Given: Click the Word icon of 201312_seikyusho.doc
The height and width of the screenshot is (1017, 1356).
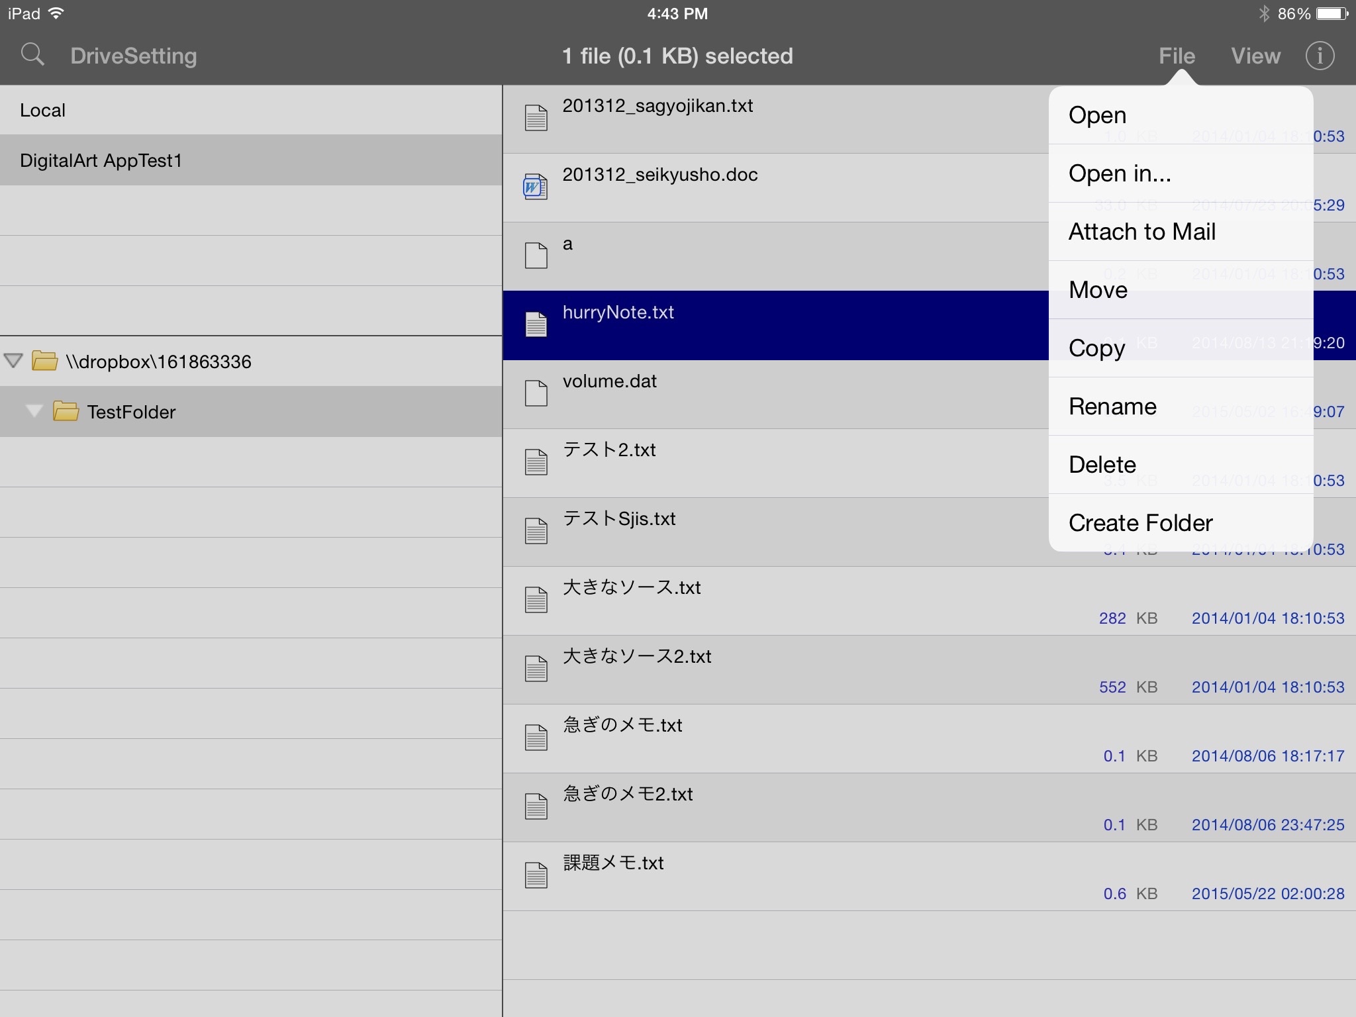Looking at the screenshot, I should 535,187.
